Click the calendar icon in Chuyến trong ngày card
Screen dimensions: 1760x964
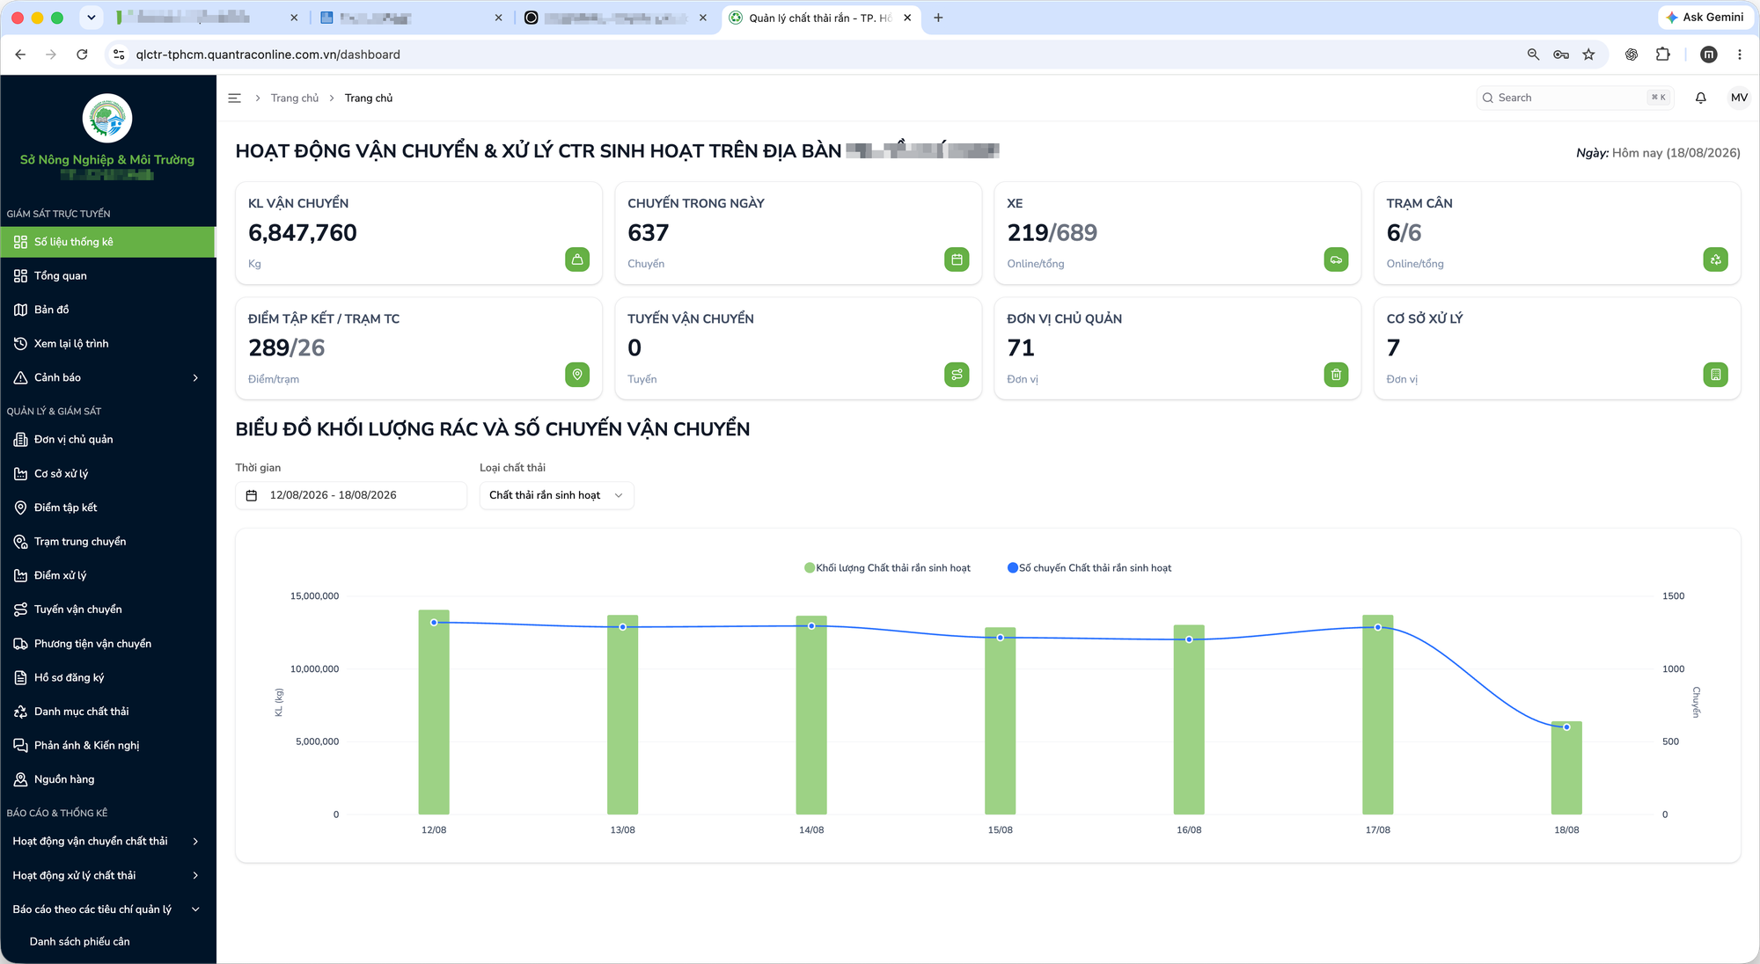(x=957, y=259)
